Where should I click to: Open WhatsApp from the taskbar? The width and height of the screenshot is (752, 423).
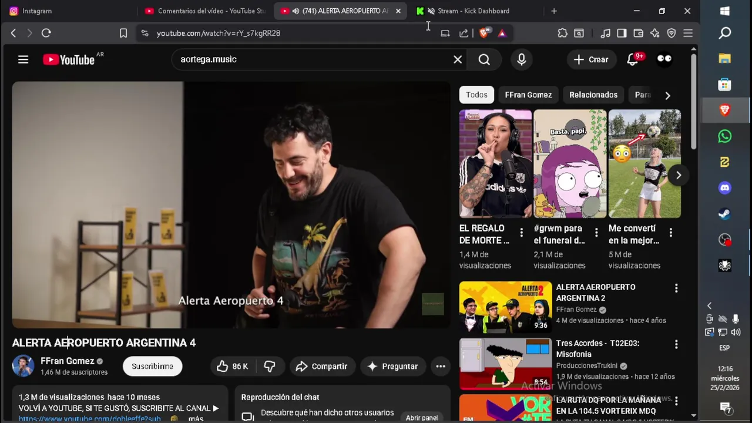[724, 136]
